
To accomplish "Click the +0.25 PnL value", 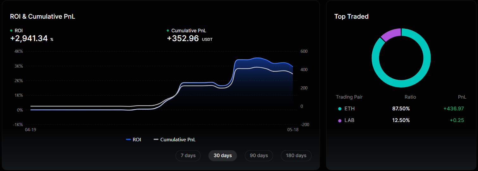I will point(456,120).
